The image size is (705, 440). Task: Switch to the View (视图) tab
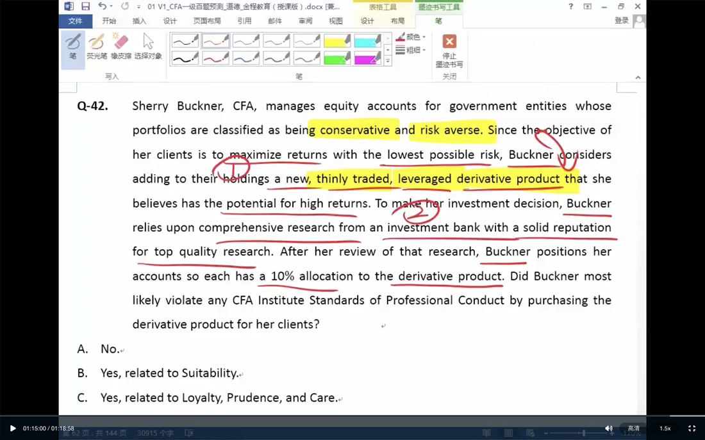pos(336,20)
